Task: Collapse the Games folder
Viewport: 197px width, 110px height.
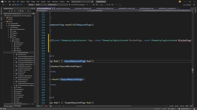Action: [x=5, y=22]
